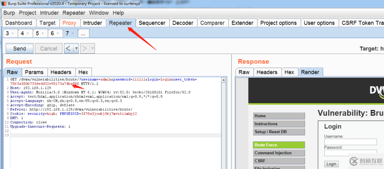Open the Project menu
The height and width of the screenshot is (169, 384).
coord(28,13)
